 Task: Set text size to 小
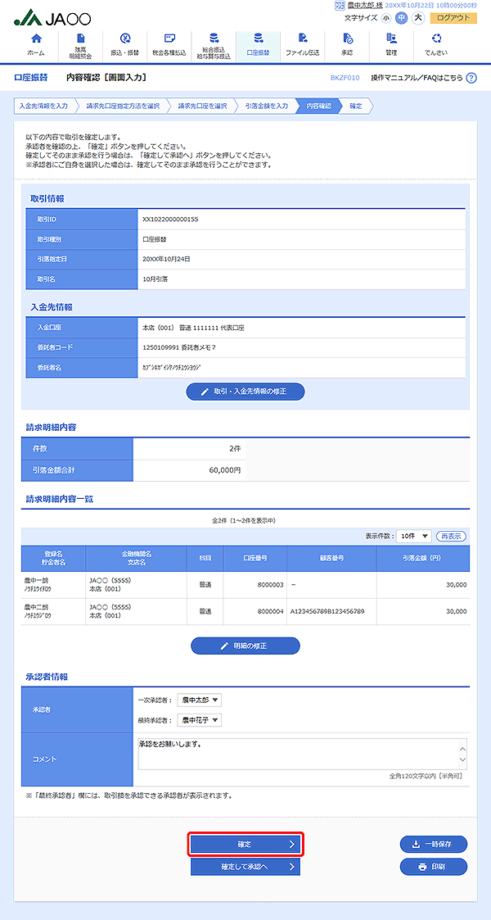click(x=386, y=18)
